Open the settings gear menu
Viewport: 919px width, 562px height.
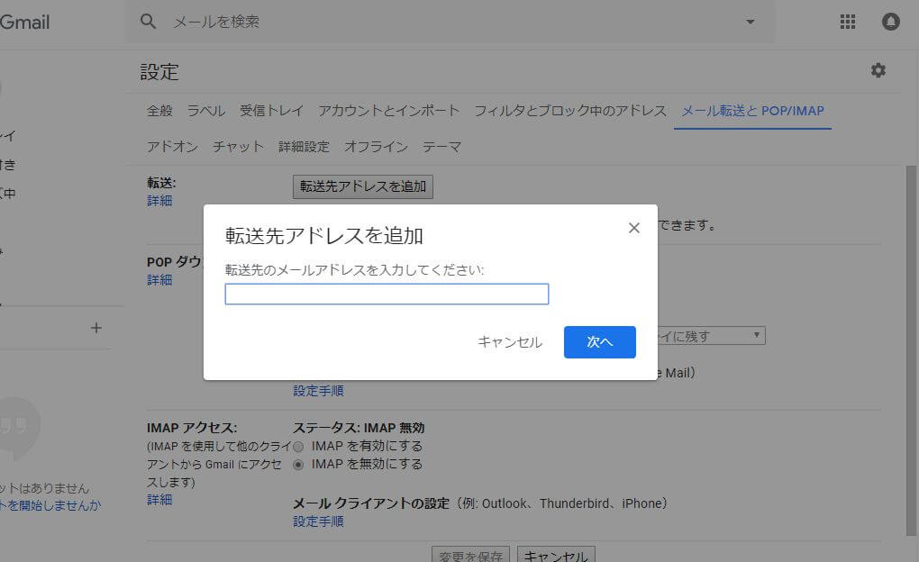[x=878, y=70]
